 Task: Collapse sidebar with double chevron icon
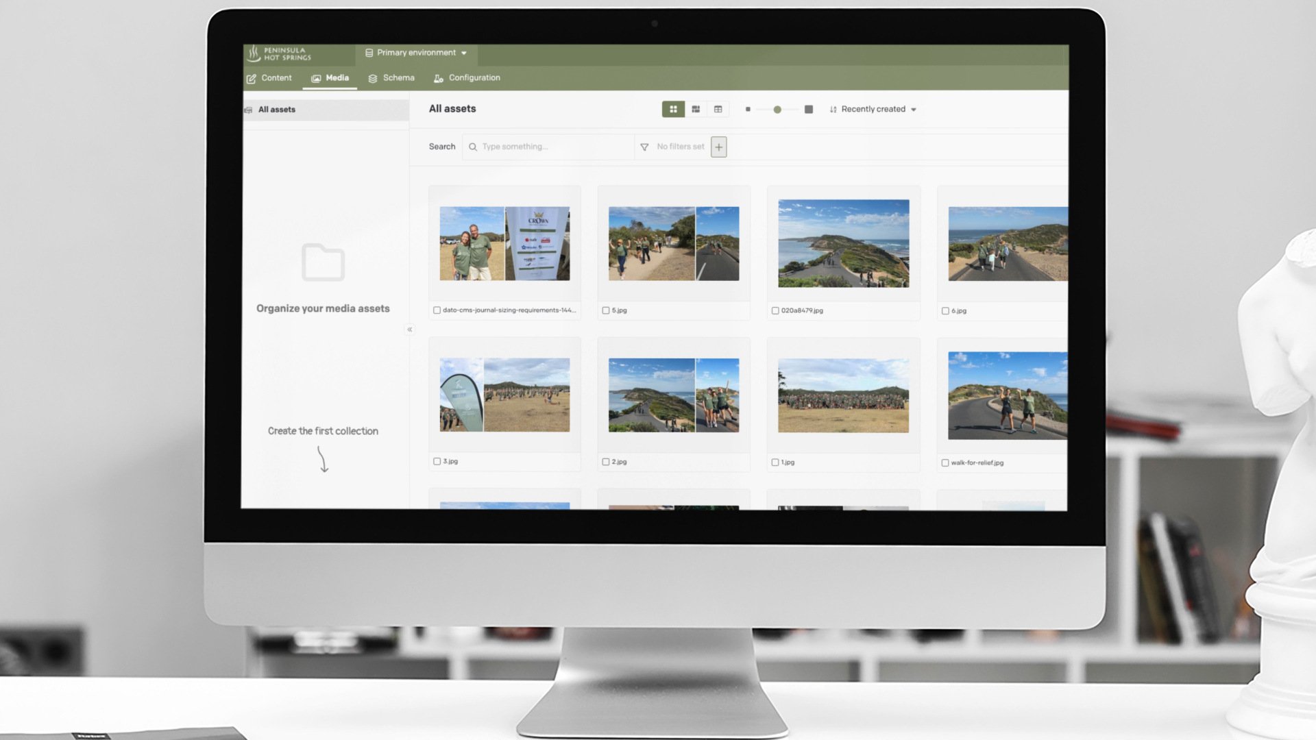[x=409, y=330]
